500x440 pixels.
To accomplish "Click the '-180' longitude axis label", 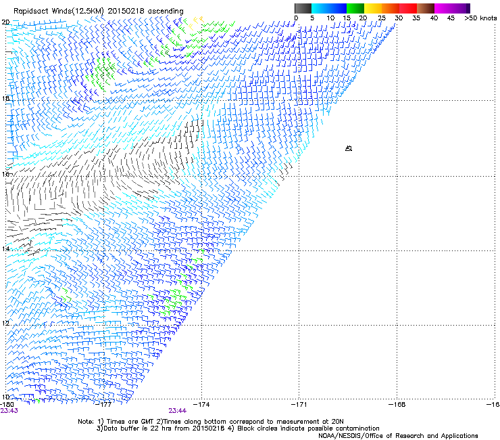I will (6, 405).
